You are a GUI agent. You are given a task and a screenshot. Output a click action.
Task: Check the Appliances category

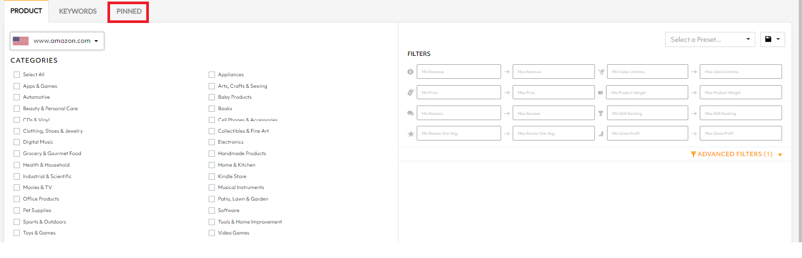(x=212, y=75)
